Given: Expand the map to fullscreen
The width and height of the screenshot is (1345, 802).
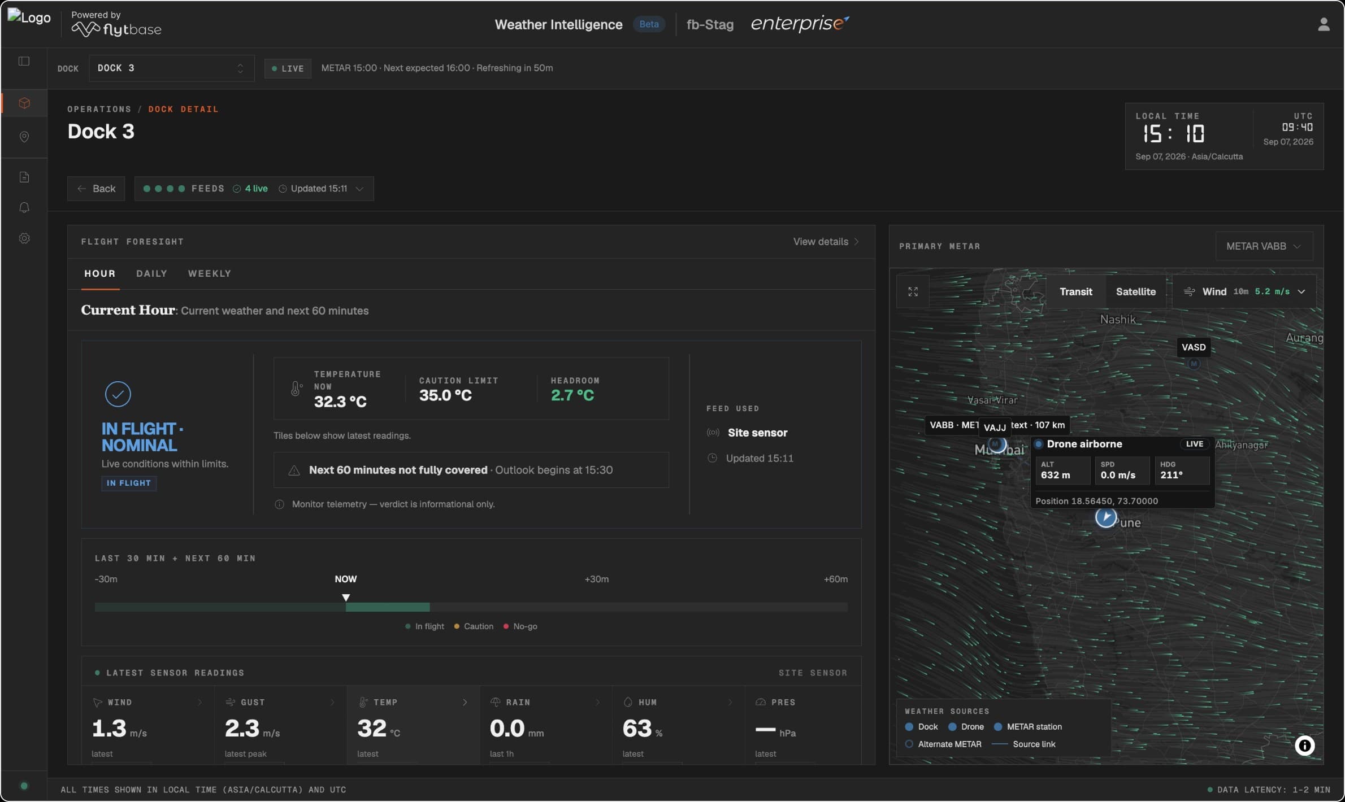Looking at the screenshot, I should [x=913, y=292].
